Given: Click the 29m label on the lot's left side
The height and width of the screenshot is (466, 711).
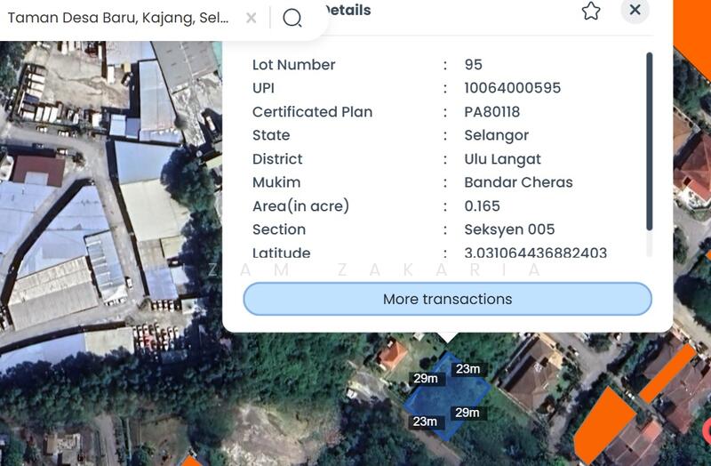Looking at the screenshot, I should [x=426, y=379].
